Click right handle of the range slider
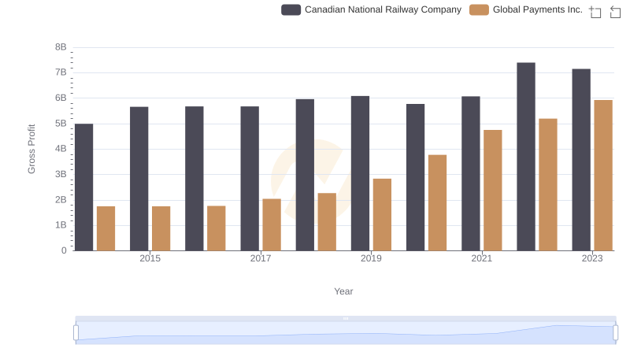The height and width of the screenshot is (363, 630). [x=615, y=332]
